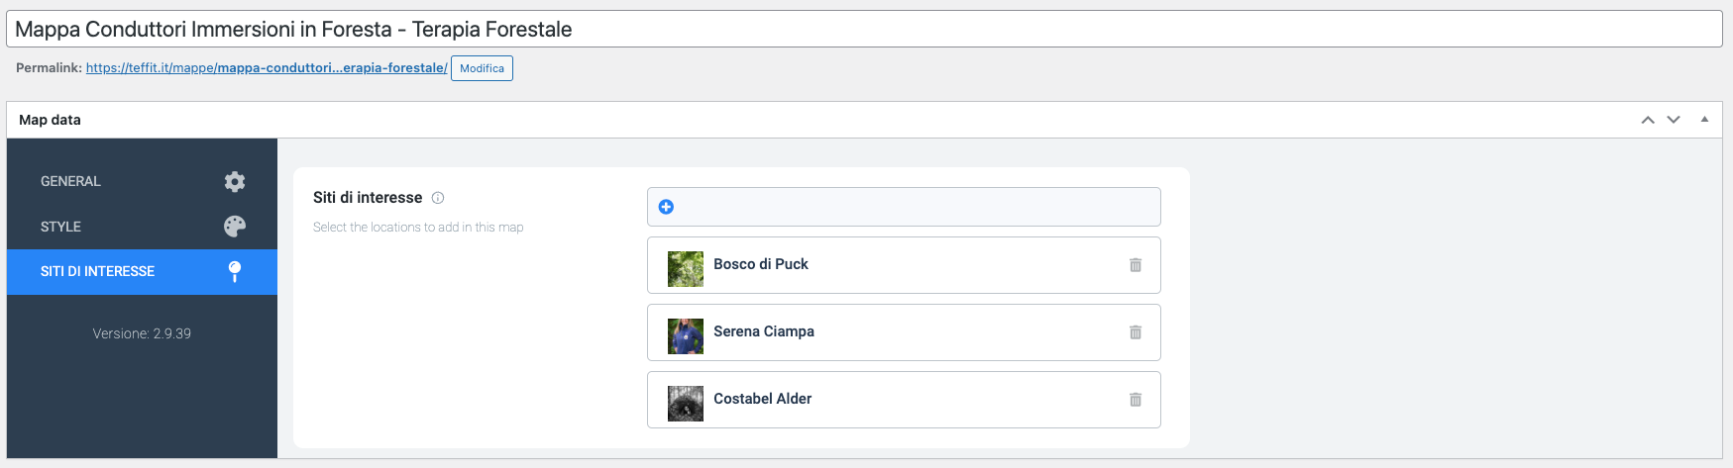Remove Serena Ciampa using trash icon

(x=1136, y=332)
